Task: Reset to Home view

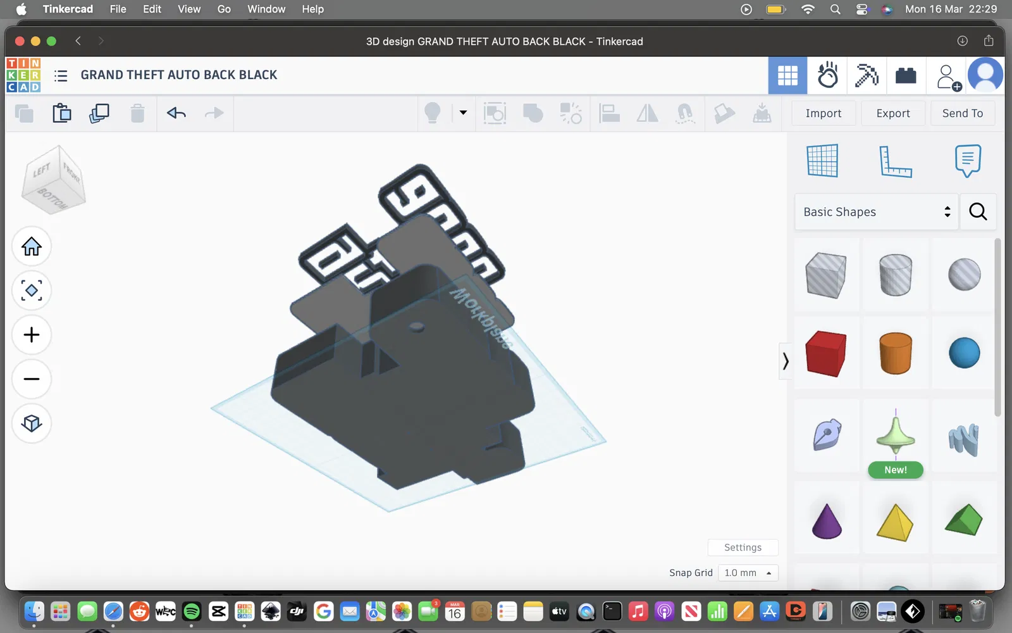Action: tap(32, 246)
